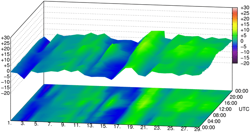Click day tick label "1."
The width and height of the screenshot is (250, 132).
click(10, 123)
